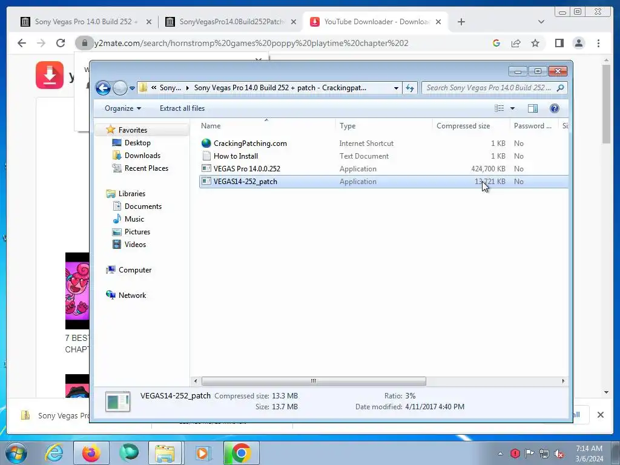Launch Firefox from the taskbar

click(91, 453)
